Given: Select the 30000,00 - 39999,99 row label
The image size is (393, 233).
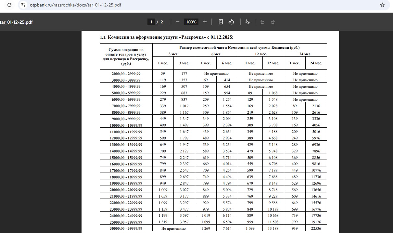Looking at the screenshot, I should [126, 228].
